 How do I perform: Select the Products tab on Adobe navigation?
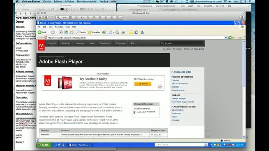point(51,43)
